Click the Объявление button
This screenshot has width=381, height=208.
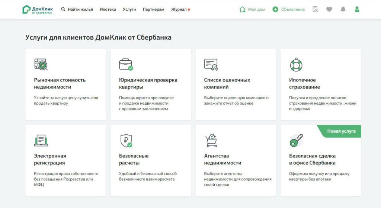point(289,9)
